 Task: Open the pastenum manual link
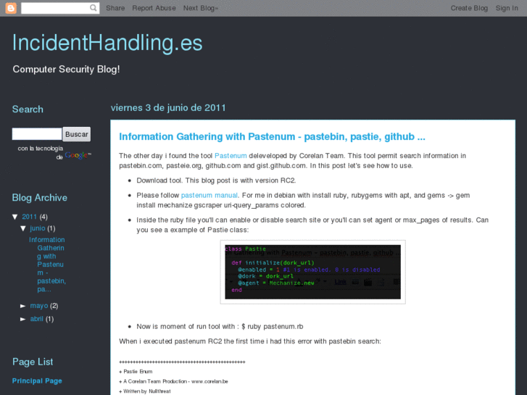pyautogui.click(x=209, y=195)
